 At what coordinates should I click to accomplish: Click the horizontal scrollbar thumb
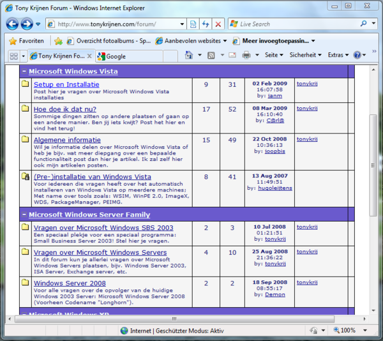click(174, 319)
